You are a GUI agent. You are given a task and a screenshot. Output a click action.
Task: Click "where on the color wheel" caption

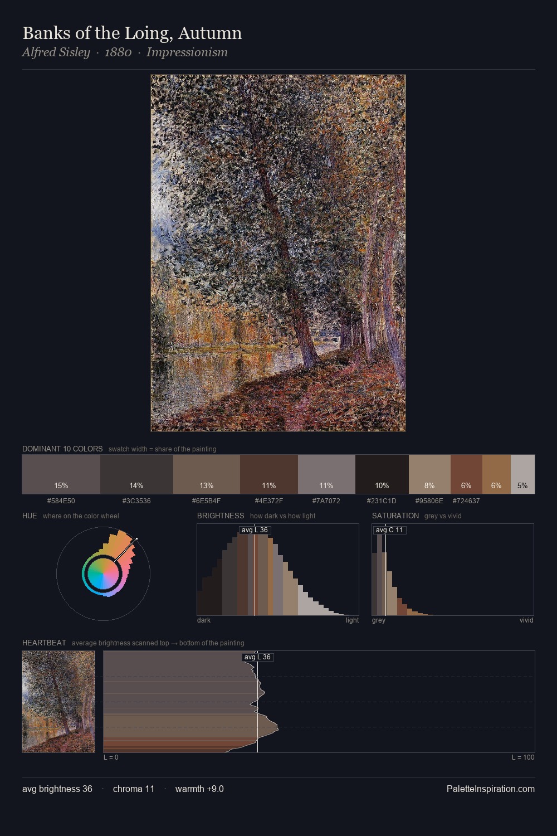[x=81, y=516]
